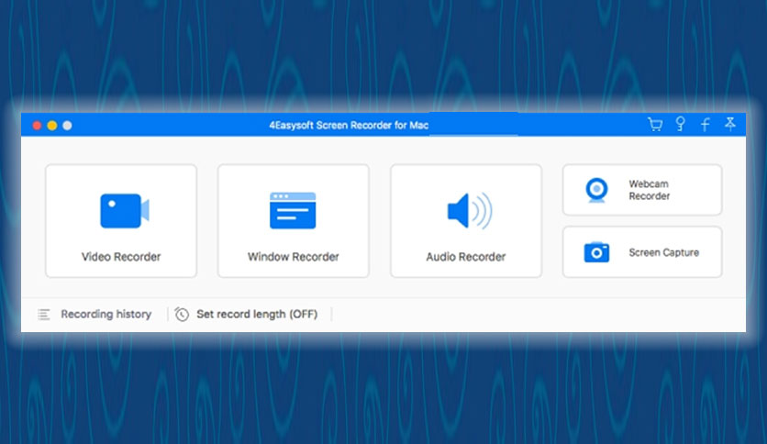
Task: Click the clock icon beside record length
Action: [182, 315]
